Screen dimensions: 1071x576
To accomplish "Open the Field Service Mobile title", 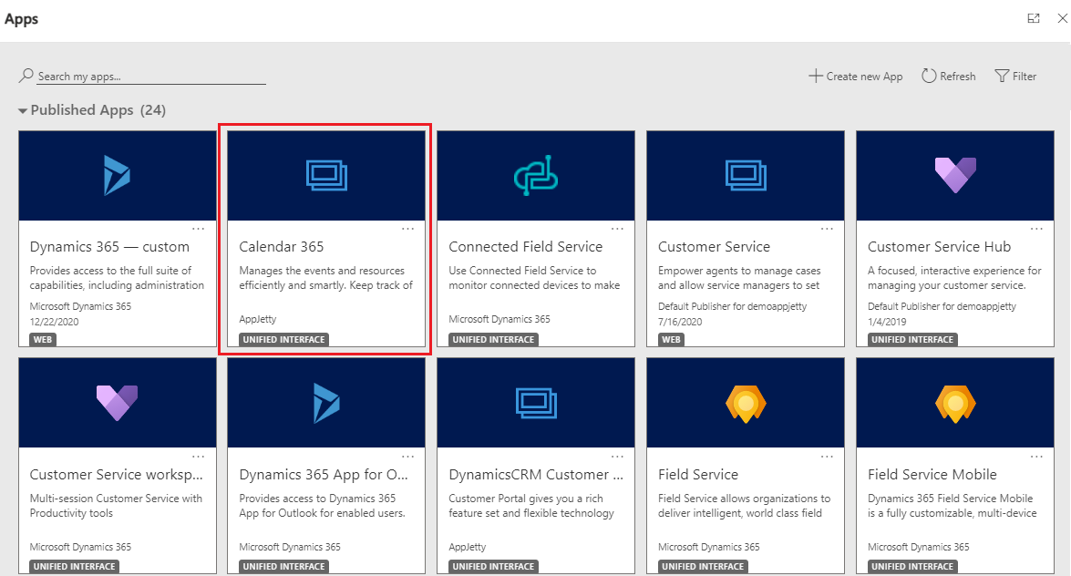I will (x=932, y=474).
